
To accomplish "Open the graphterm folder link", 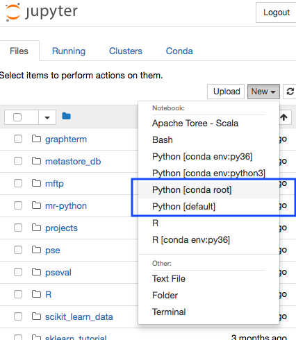I will [x=66, y=139].
